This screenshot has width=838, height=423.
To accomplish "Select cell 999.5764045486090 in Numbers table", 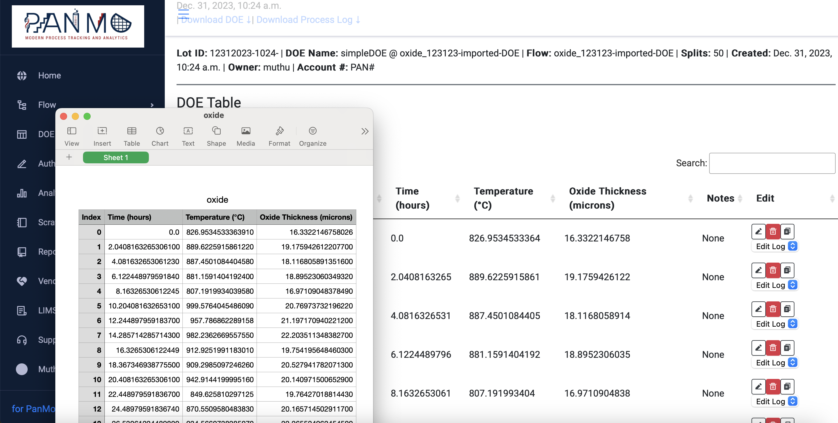I will tap(220, 306).
